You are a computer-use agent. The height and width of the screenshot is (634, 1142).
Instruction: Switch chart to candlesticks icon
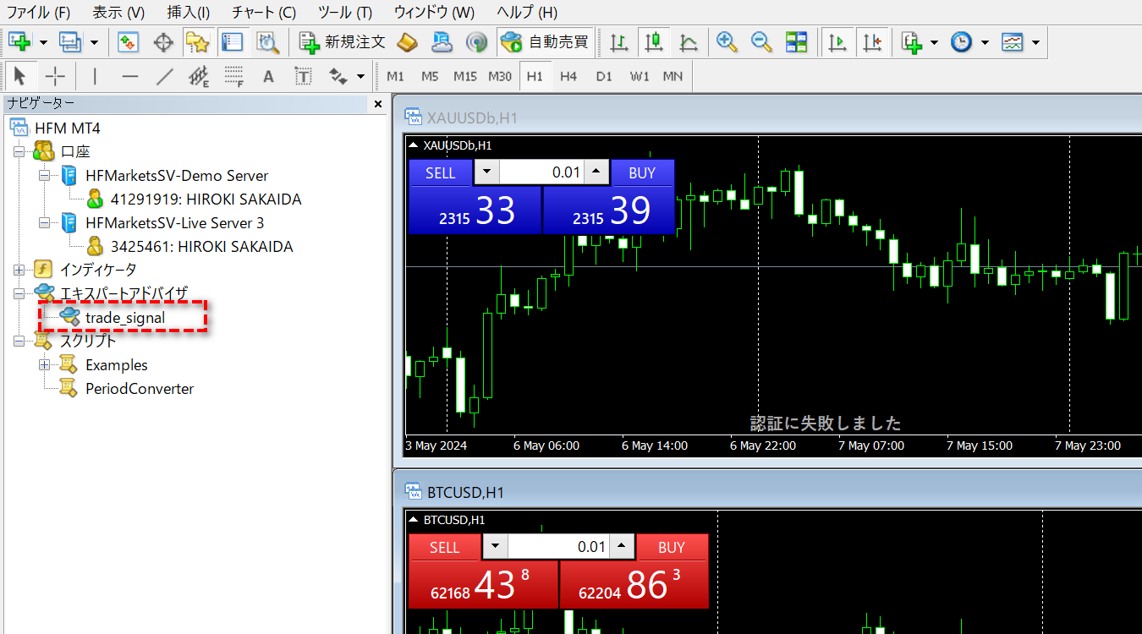(653, 41)
